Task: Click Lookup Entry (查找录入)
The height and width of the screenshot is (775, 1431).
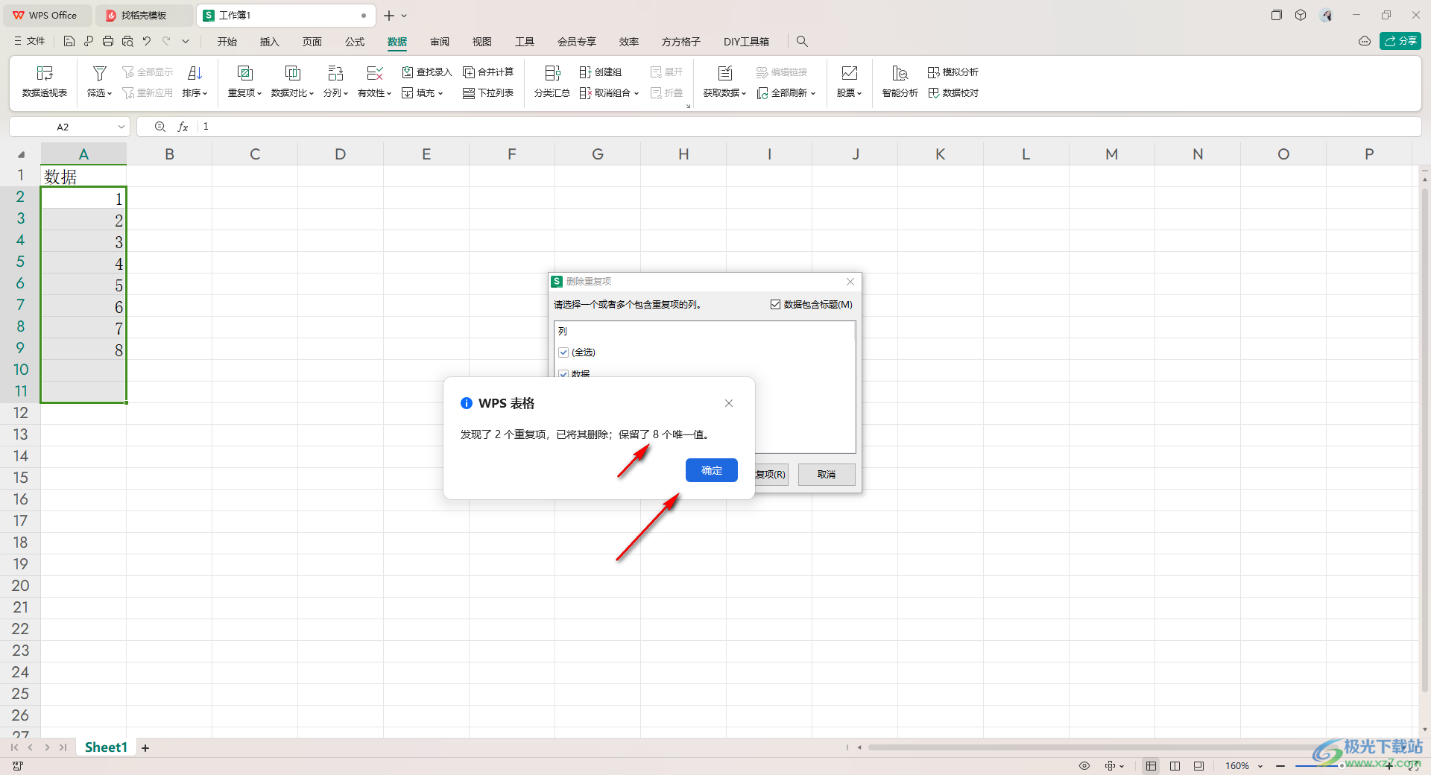Action: pos(427,72)
